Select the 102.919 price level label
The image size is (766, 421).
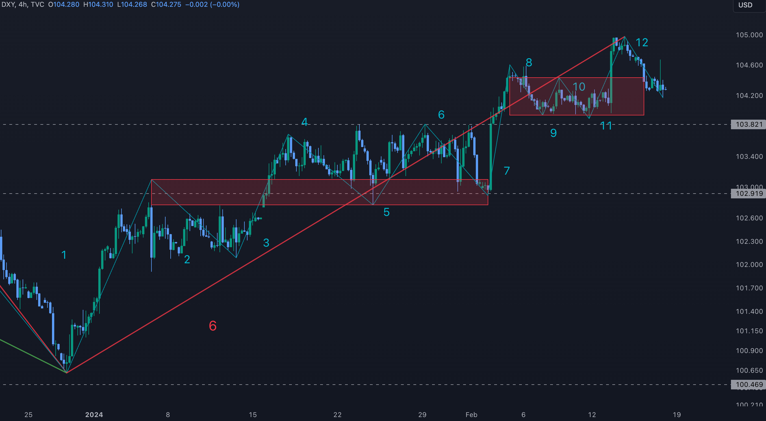749,194
